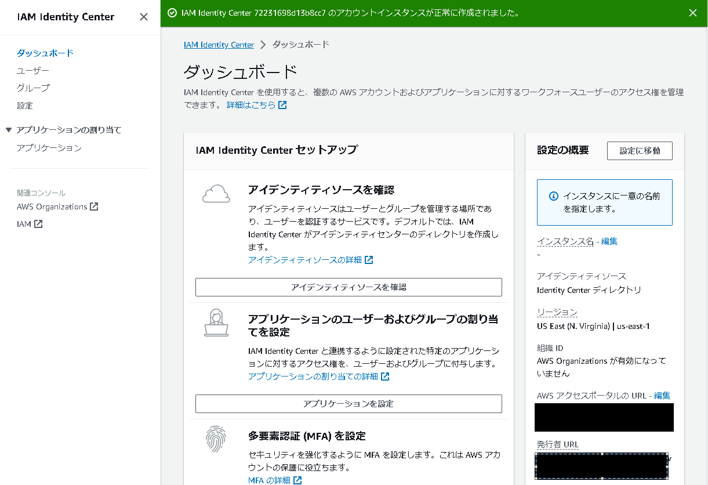708x485 pixels.
Task: Click external link icon beside IAM
Action: coord(38,224)
